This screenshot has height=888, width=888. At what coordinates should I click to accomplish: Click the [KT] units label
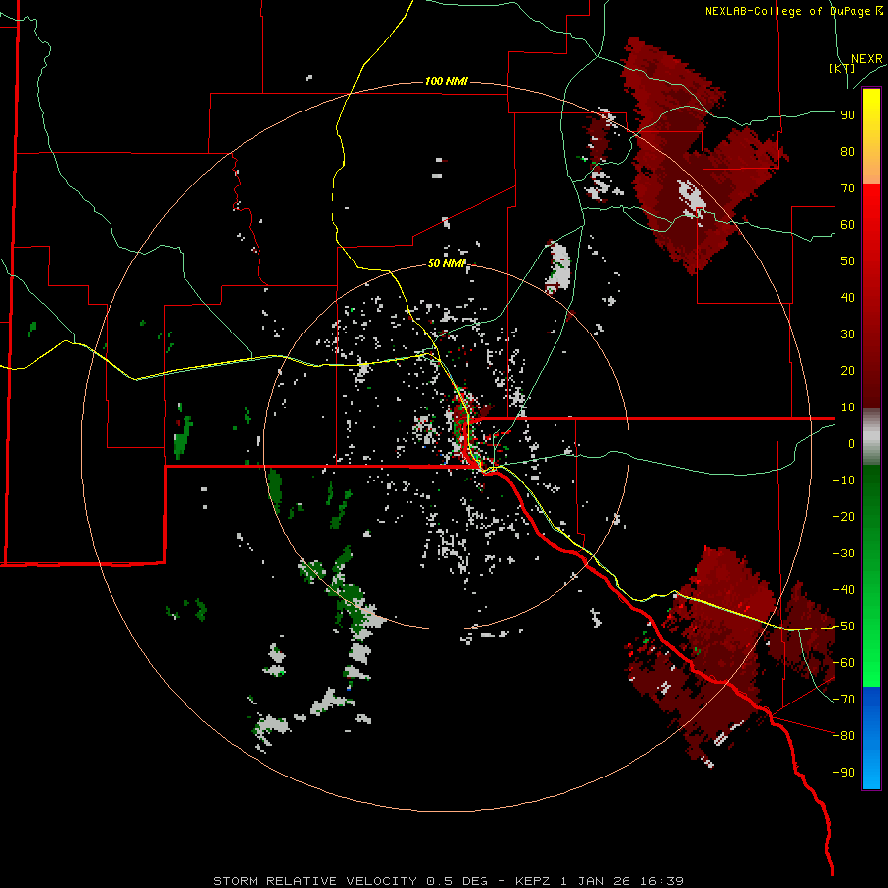point(842,68)
